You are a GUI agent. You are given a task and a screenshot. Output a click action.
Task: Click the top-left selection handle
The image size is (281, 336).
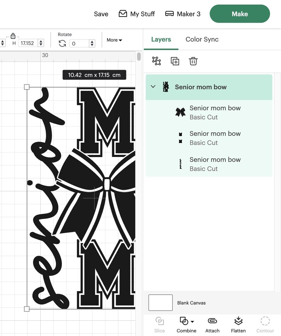pyautogui.click(x=27, y=87)
